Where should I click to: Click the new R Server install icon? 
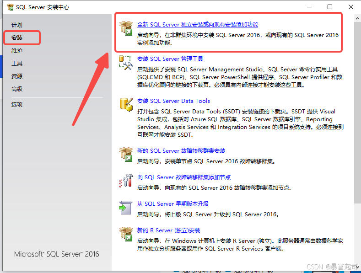[126, 234]
